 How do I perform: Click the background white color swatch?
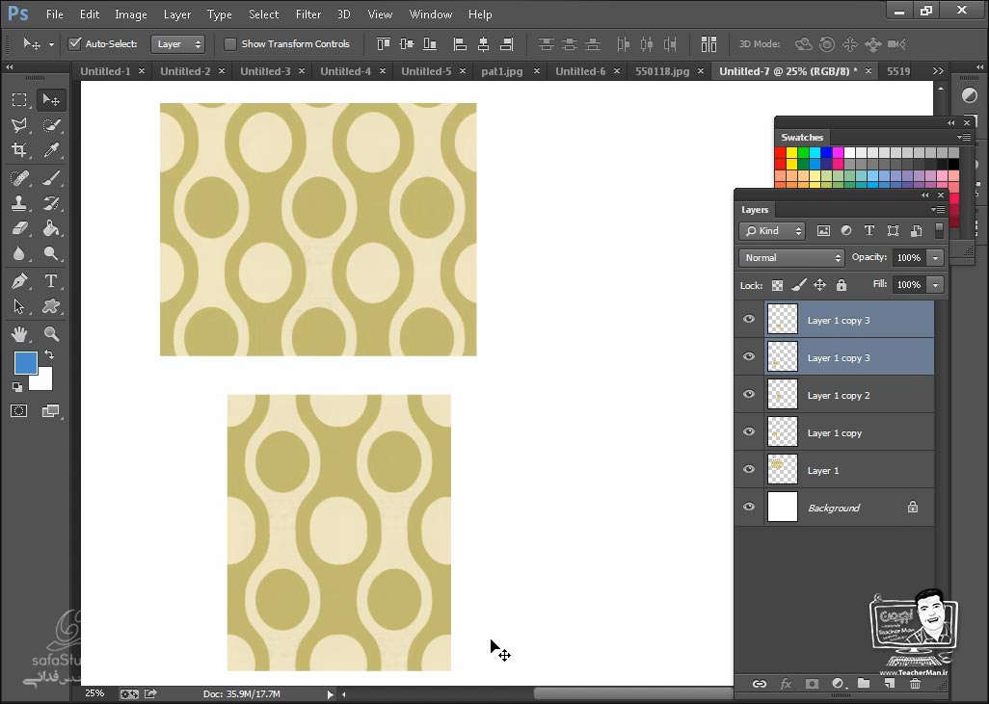[42, 380]
